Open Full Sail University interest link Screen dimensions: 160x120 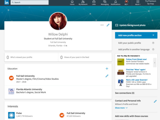point(76,113)
